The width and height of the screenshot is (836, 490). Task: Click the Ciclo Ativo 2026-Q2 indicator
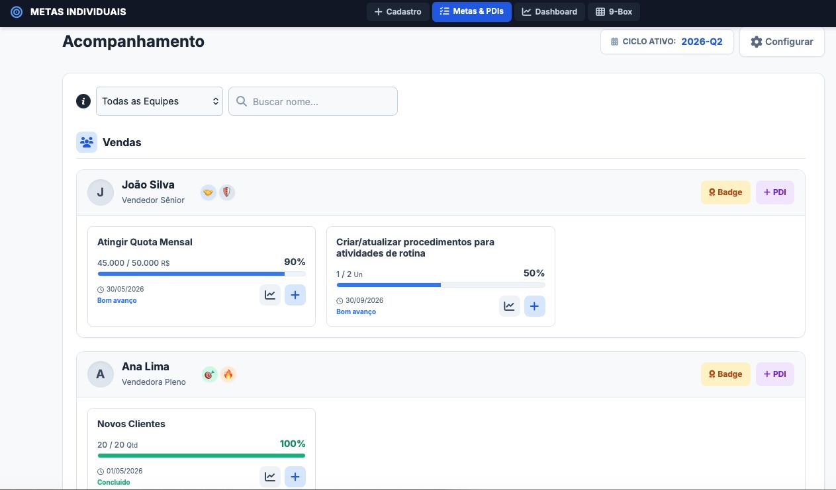pyautogui.click(x=667, y=41)
